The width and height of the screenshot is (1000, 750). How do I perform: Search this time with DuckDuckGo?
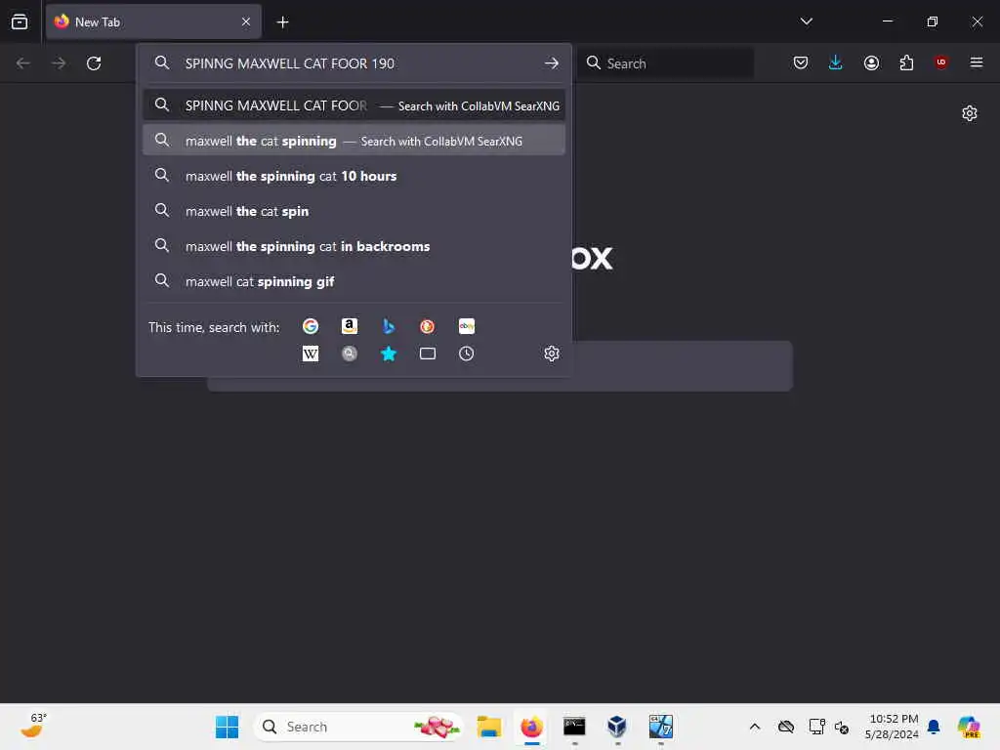(428, 326)
